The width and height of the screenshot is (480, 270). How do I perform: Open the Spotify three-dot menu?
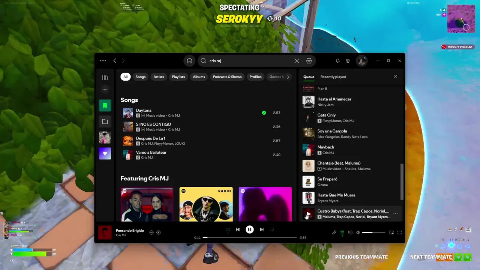click(x=103, y=61)
